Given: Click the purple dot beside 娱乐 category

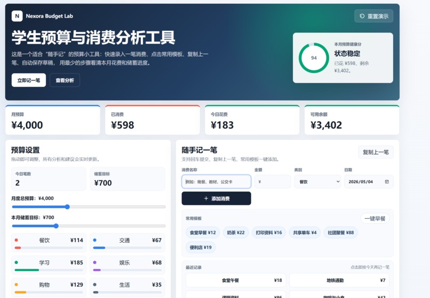Looking at the screenshot, I should point(95,262).
